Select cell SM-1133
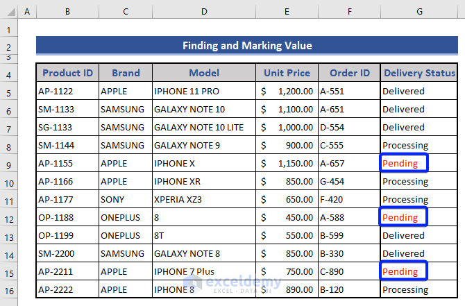The image size is (465, 306). point(67,109)
